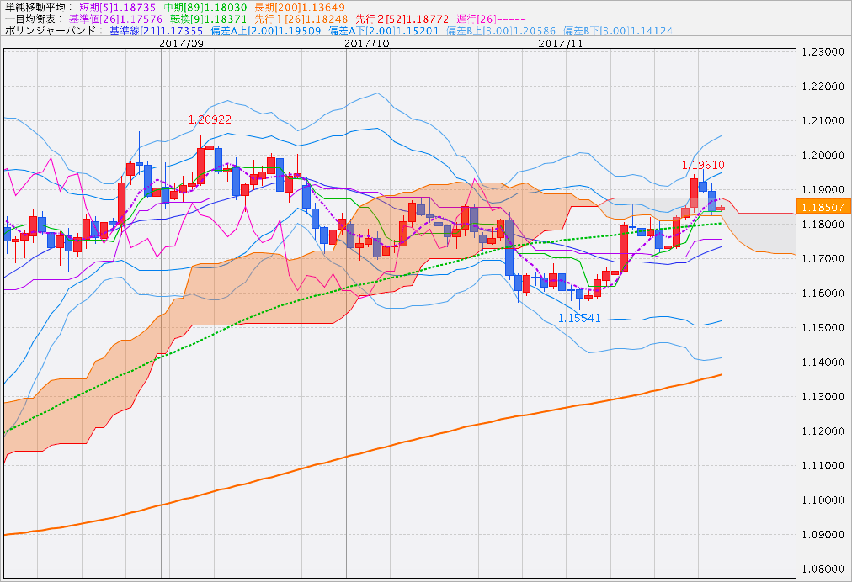
Task: Click the current price tag 1.18507
Action: (x=823, y=207)
